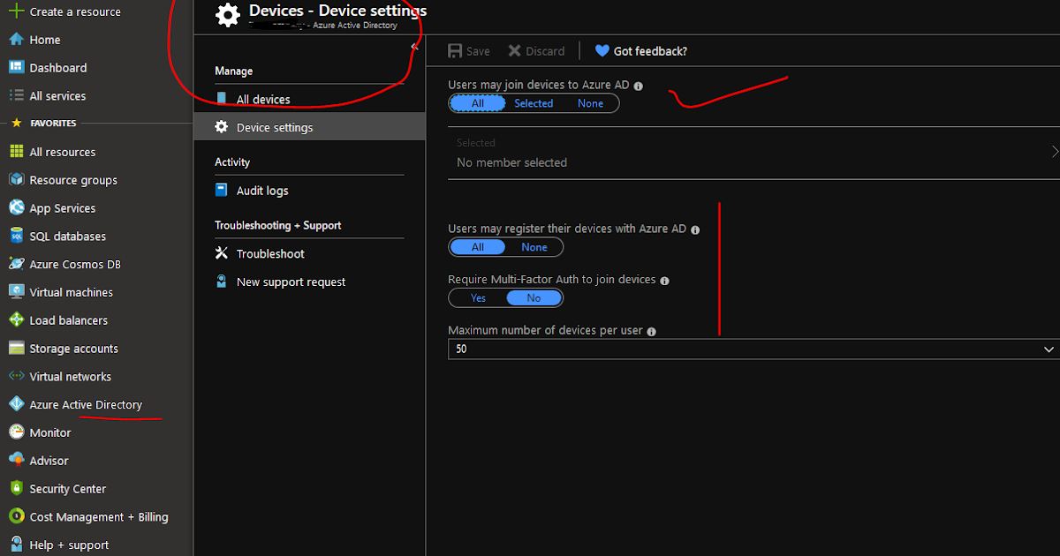Viewport: 1060px width, 556px height.
Task: Click the All resources grid icon
Action: coord(16,152)
